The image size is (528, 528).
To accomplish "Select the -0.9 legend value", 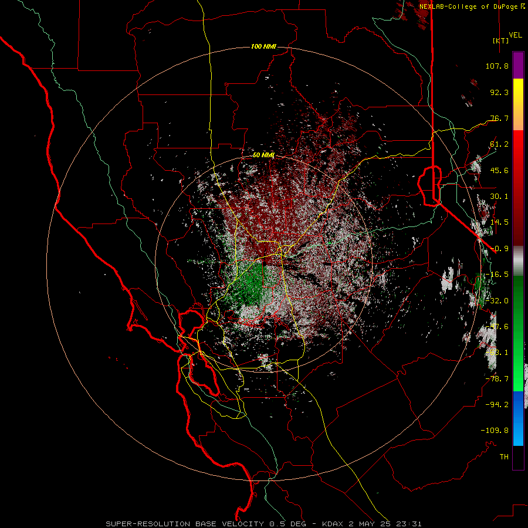I will (x=499, y=249).
